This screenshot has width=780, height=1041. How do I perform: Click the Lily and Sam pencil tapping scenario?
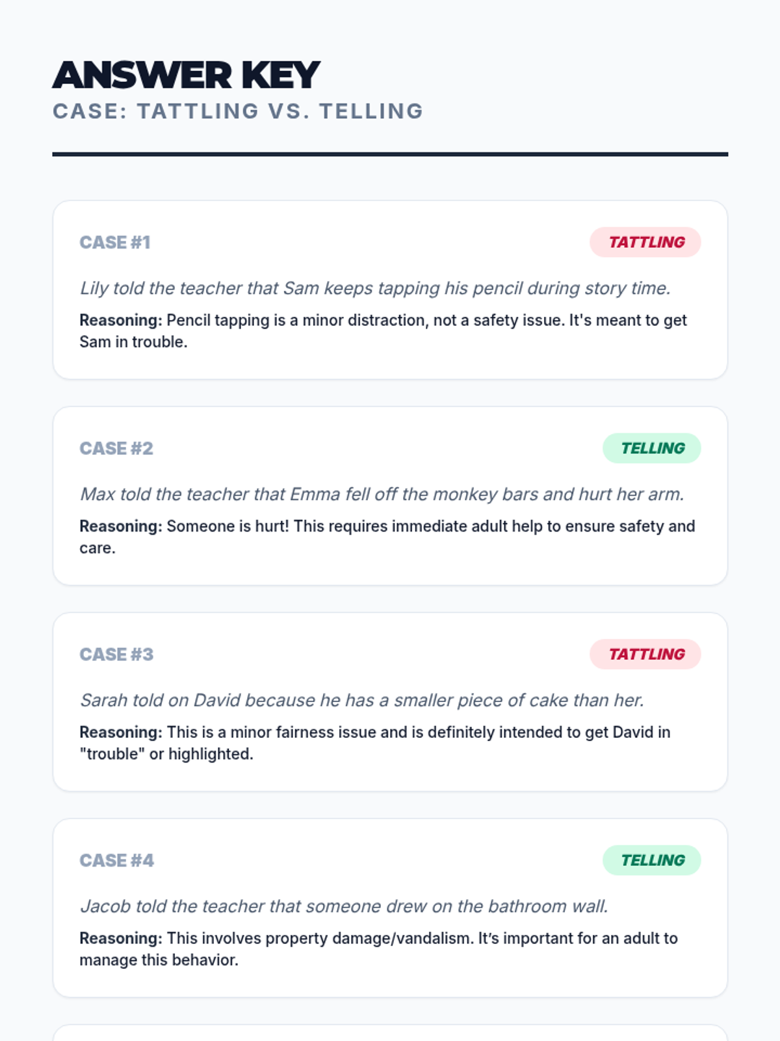point(375,288)
